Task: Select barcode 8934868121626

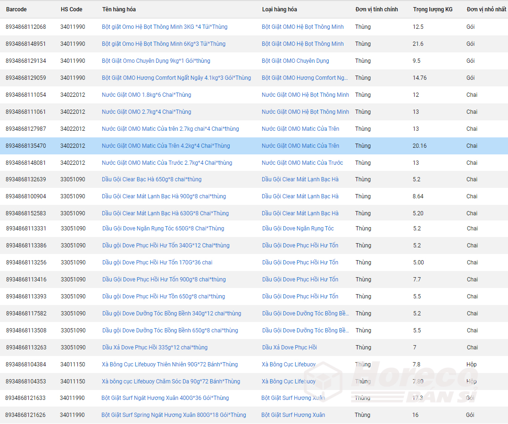Action: pos(25,415)
